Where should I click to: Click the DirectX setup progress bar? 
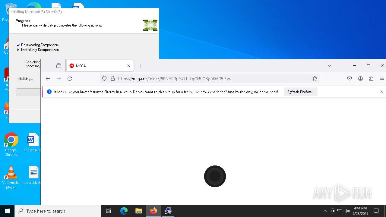point(28,92)
